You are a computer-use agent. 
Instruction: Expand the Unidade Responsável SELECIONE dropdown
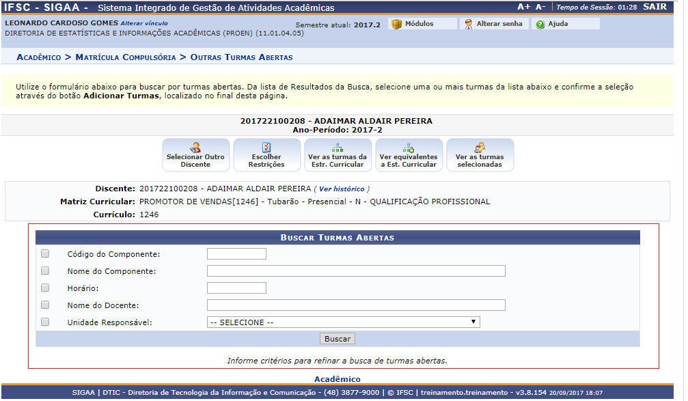[x=343, y=322]
